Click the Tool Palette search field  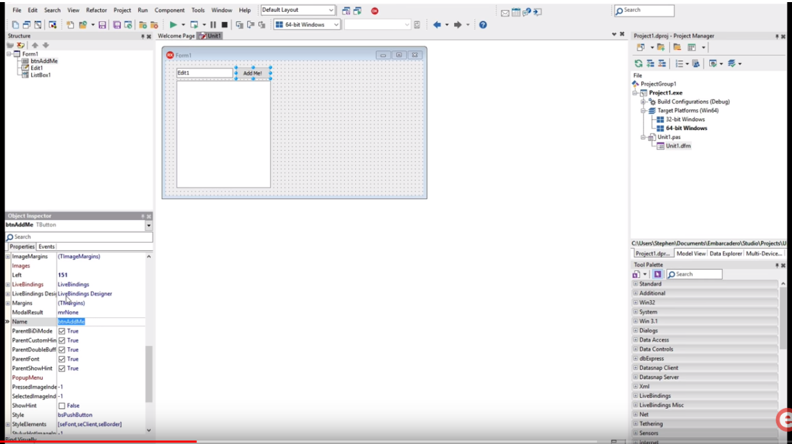click(x=695, y=274)
